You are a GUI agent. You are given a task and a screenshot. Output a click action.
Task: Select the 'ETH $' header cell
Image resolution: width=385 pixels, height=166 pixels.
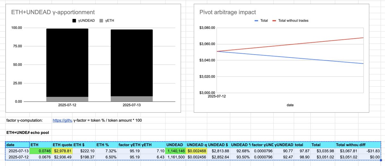point(84,145)
